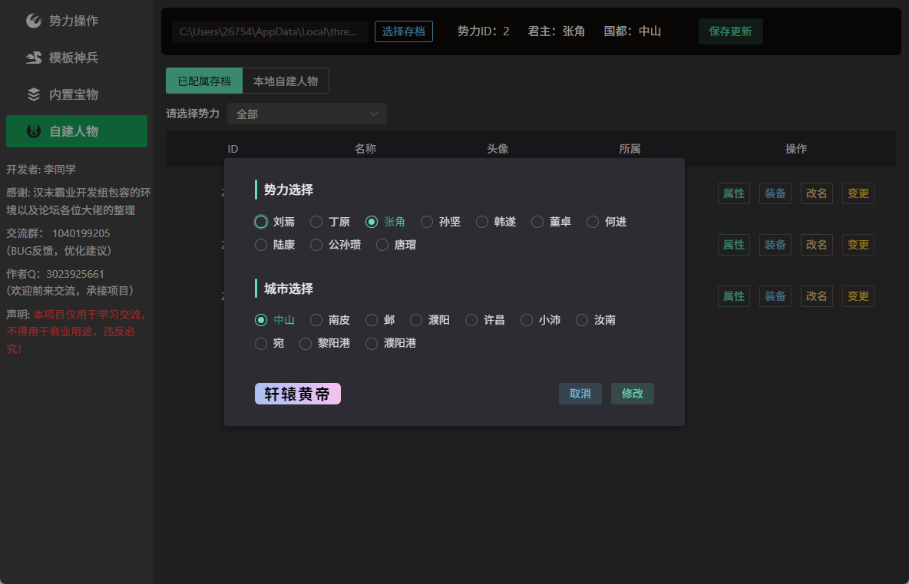The height and width of the screenshot is (584, 909).
Task: Click the 君主：张角 text
Action: click(x=557, y=31)
